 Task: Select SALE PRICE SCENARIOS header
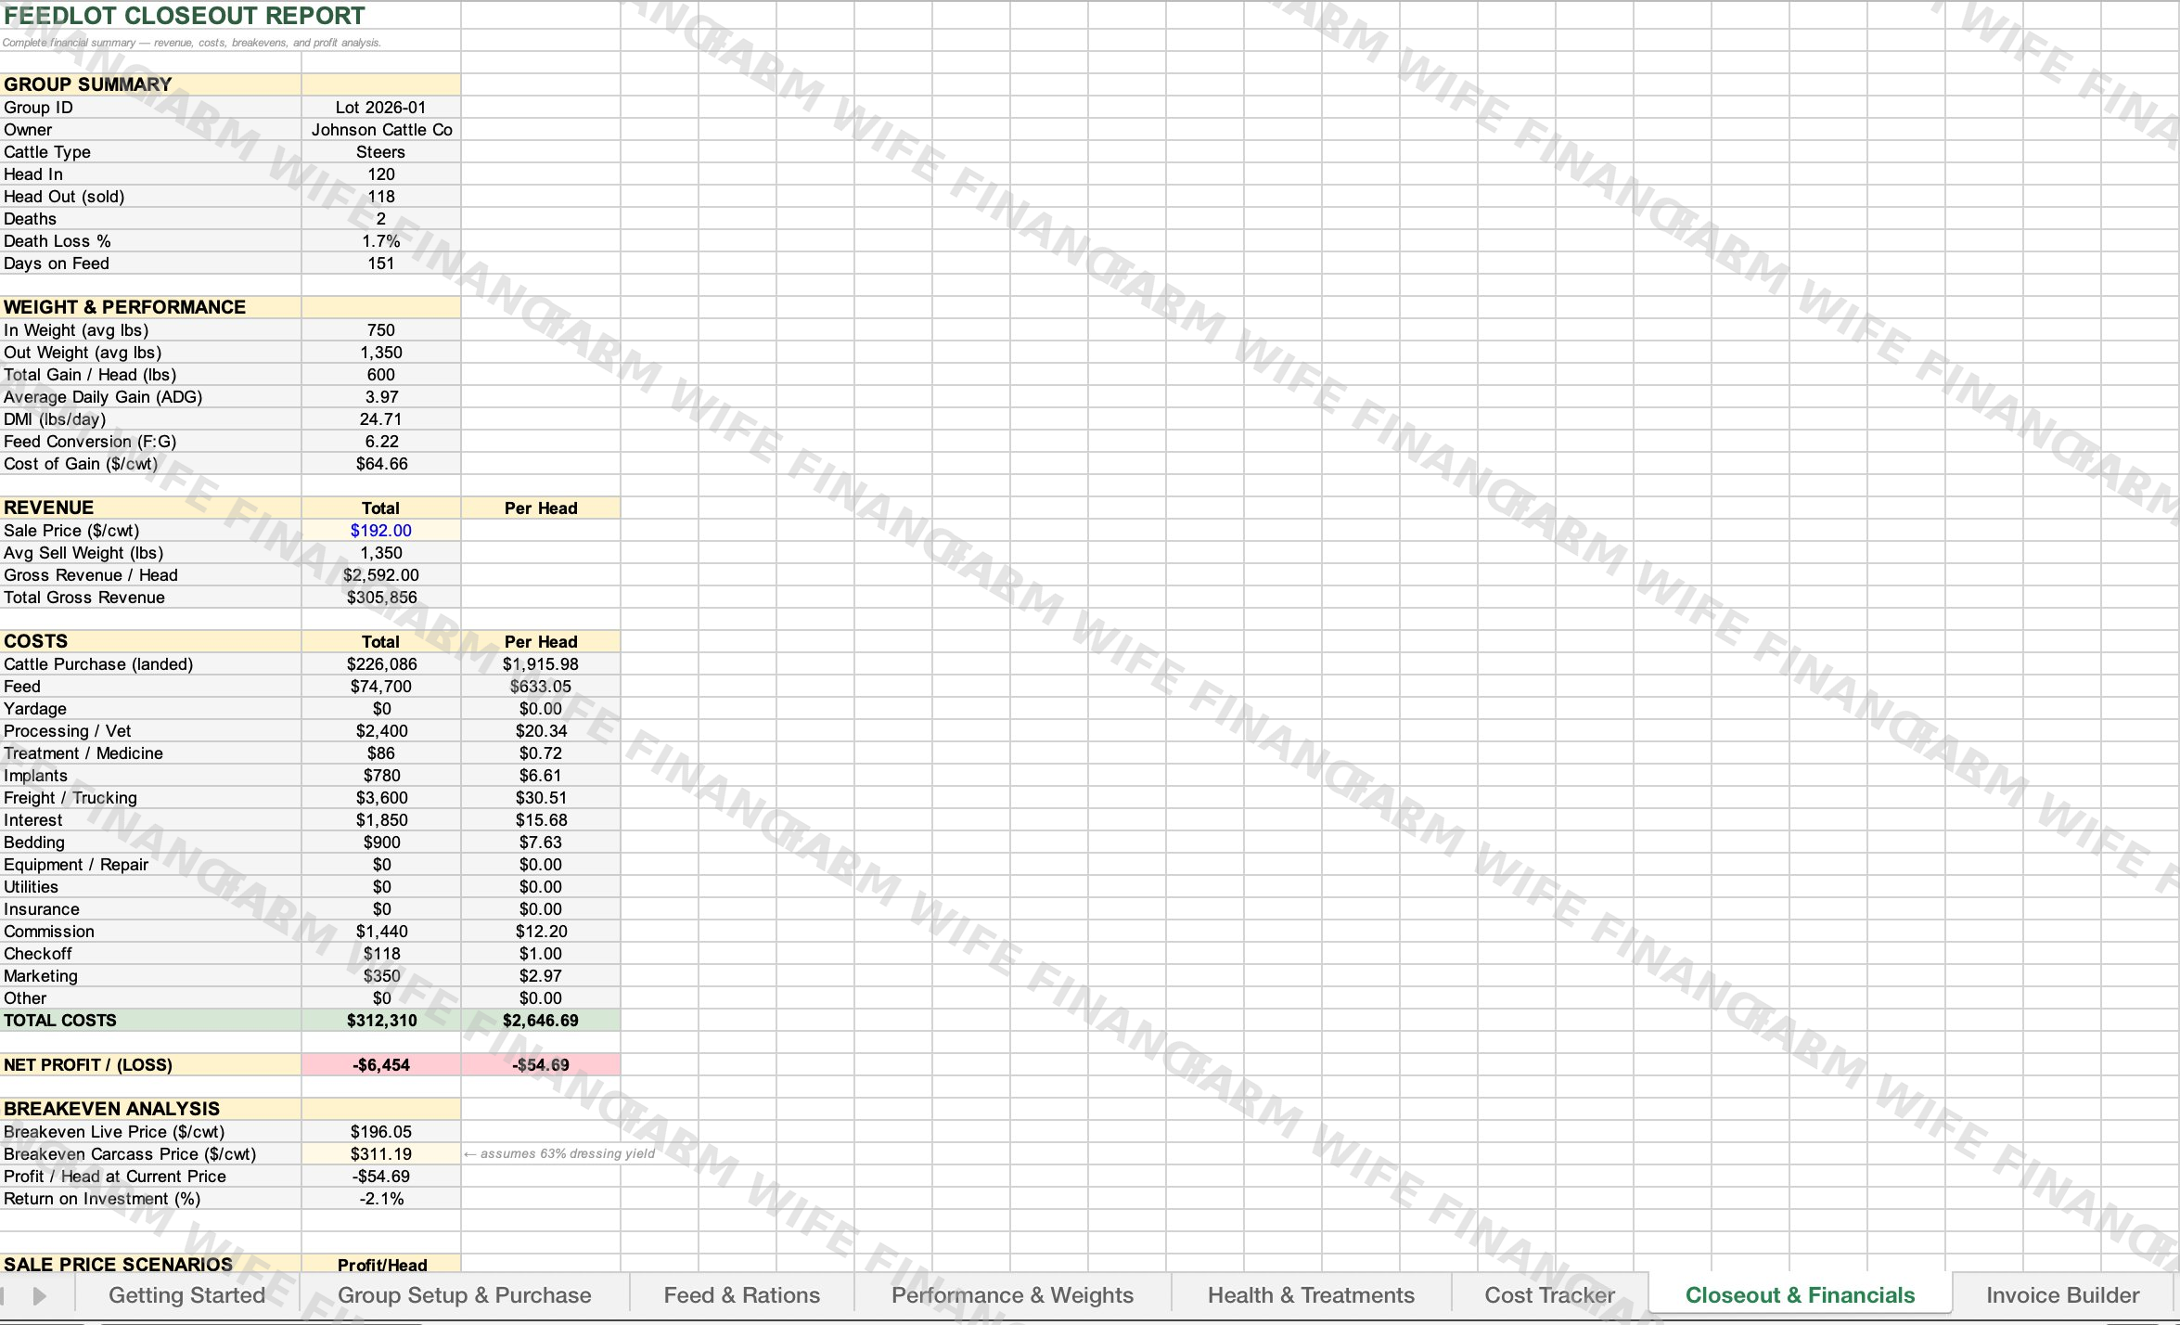pos(150,1265)
